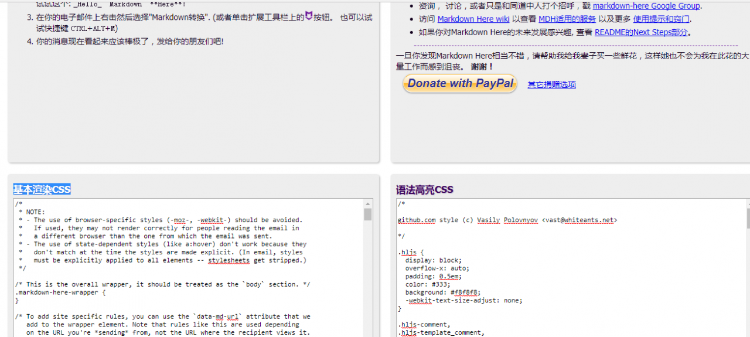Click the 'To add site specific rules' comment line
The width and height of the screenshot is (750, 337).
[163, 316]
